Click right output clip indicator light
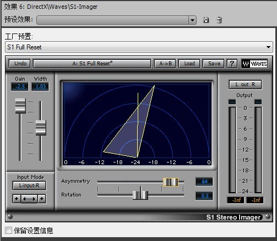The height and width of the screenshot is (241, 277). (x=258, y=102)
